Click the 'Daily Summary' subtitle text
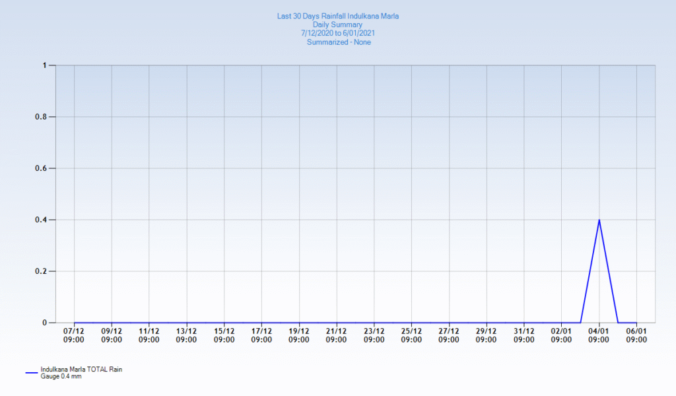Image resolution: width=676 pixels, height=396 pixels. [x=337, y=25]
